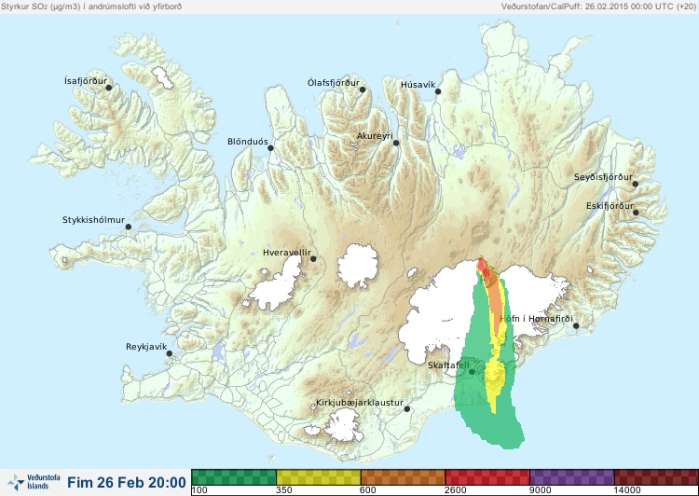Click the 'Blönduós' label text

[248, 142]
